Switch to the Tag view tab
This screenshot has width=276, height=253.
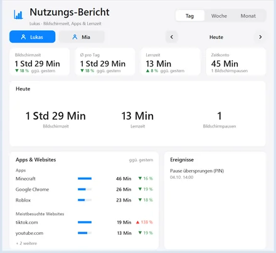190,16
